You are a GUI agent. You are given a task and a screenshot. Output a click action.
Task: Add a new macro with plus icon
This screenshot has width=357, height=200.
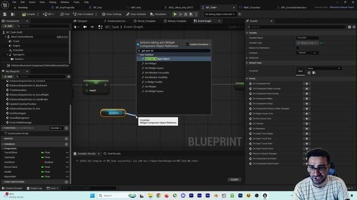pos(66,138)
